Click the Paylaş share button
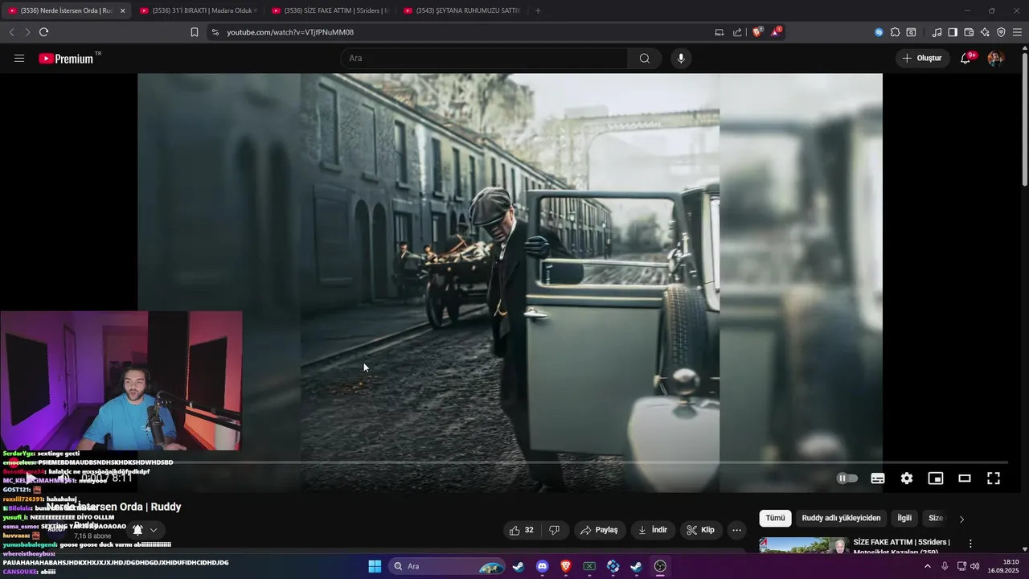Viewport: 1029px width, 579px height. (x=599, y=530)
